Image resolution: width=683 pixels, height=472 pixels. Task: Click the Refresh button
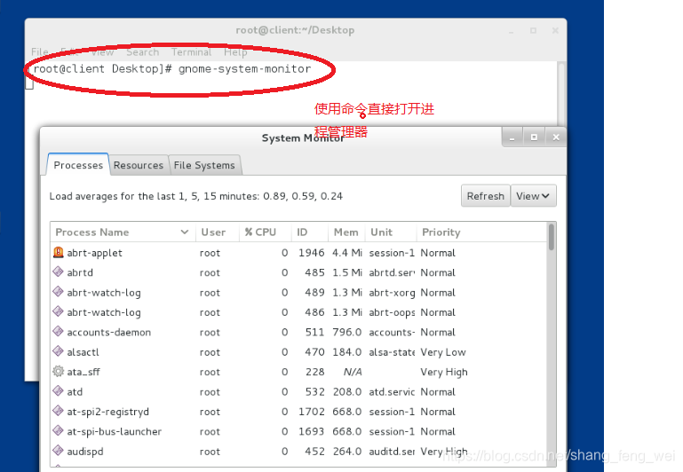485,196
